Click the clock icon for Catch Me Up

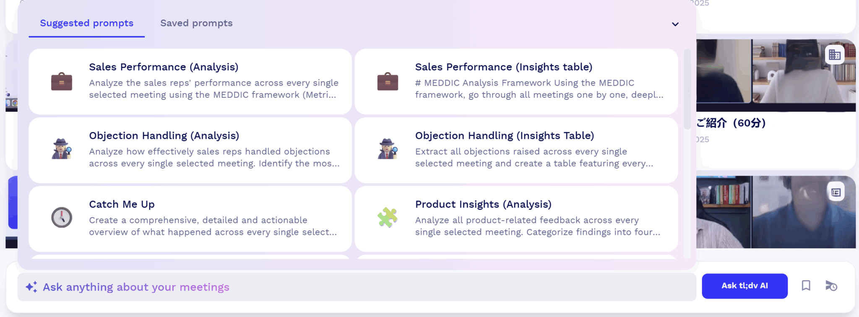click(x=62, y=218)
